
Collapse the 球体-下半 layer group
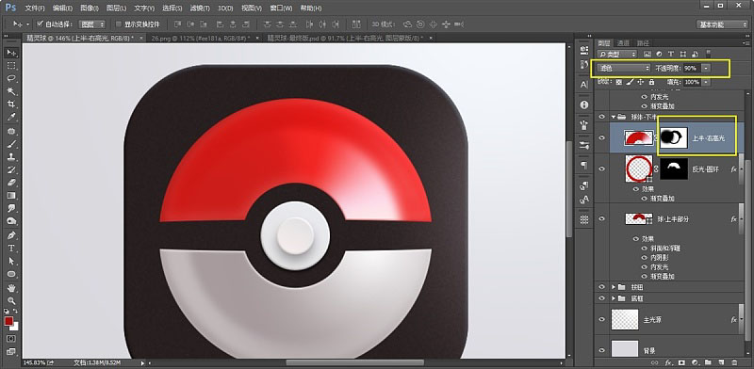pos(614,117)
